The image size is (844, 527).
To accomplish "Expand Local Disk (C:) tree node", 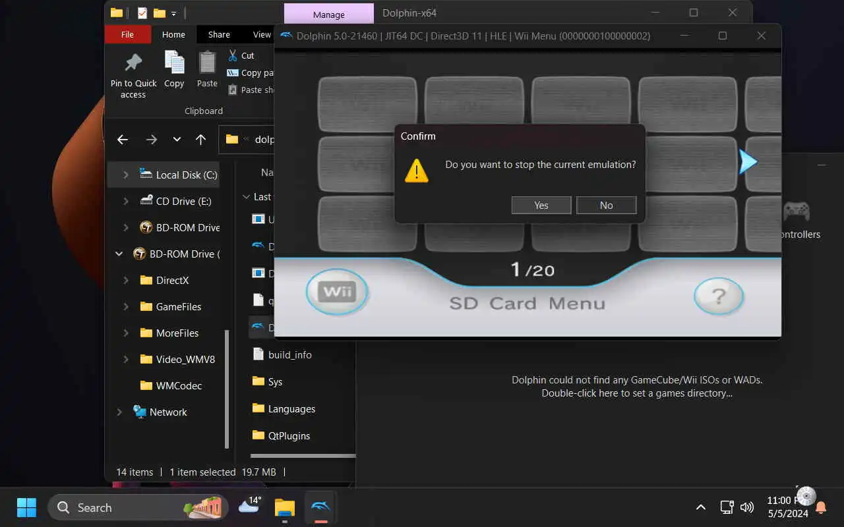I will [x=126, y=175].
